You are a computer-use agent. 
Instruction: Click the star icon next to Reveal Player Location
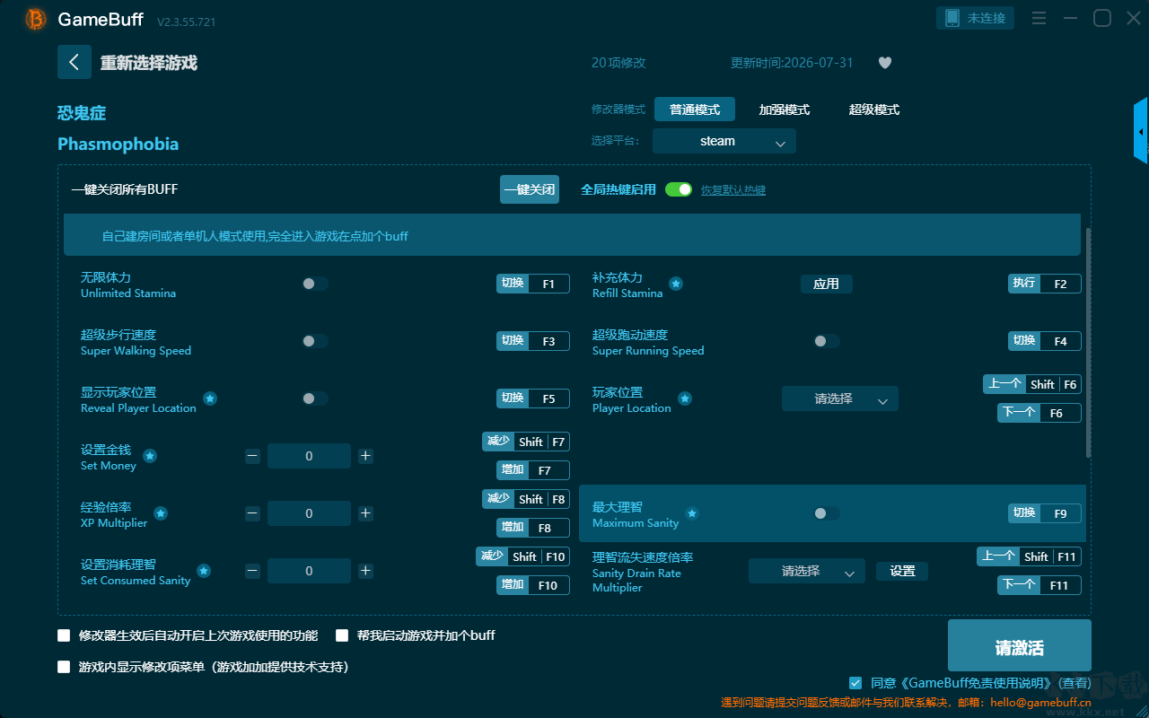tap(209, 398)
